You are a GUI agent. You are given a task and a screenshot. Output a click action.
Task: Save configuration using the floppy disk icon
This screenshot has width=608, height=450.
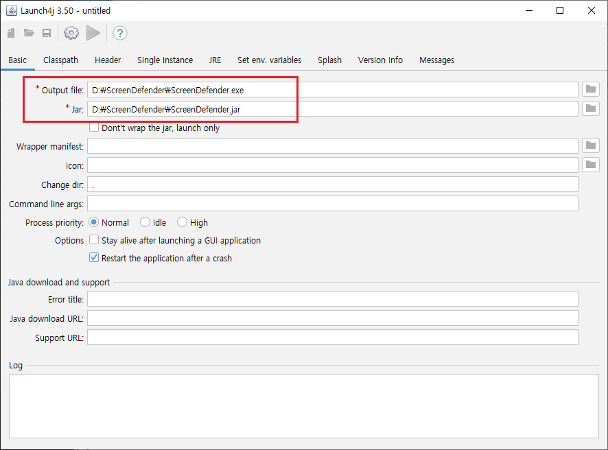point(47,33)
